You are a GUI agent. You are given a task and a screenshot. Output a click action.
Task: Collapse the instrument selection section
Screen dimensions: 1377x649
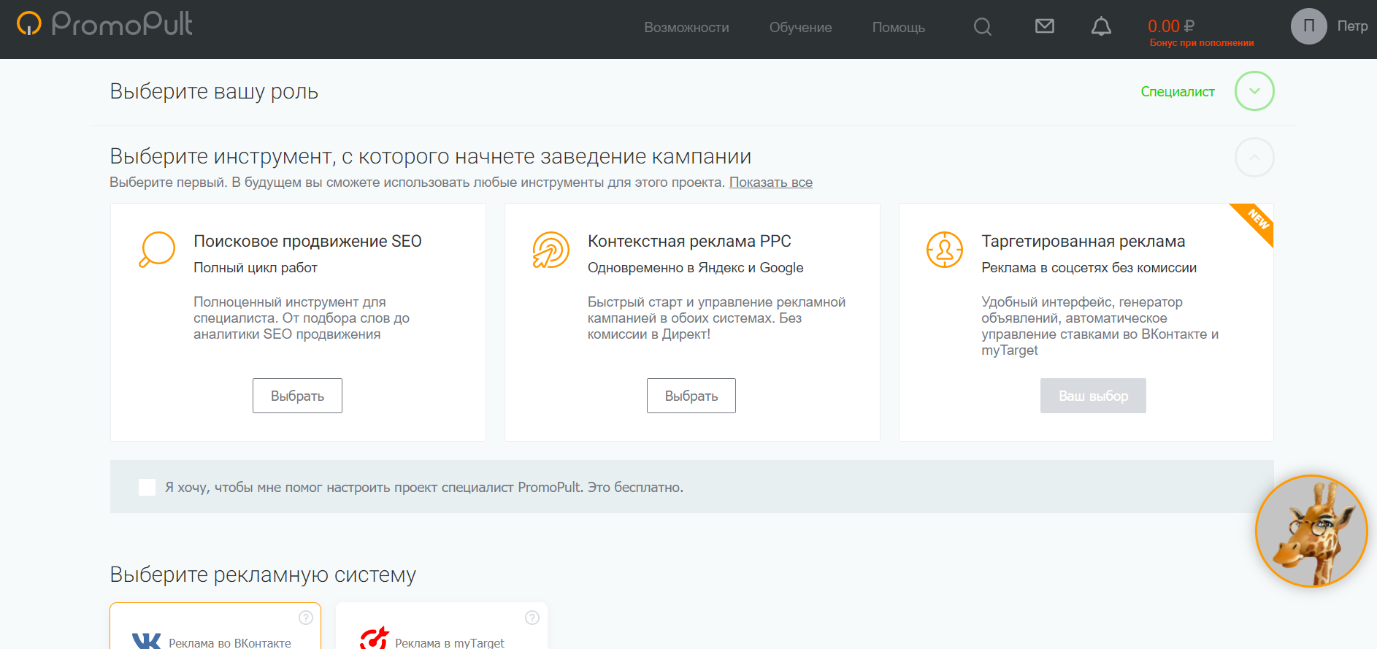coord(1254,157)
